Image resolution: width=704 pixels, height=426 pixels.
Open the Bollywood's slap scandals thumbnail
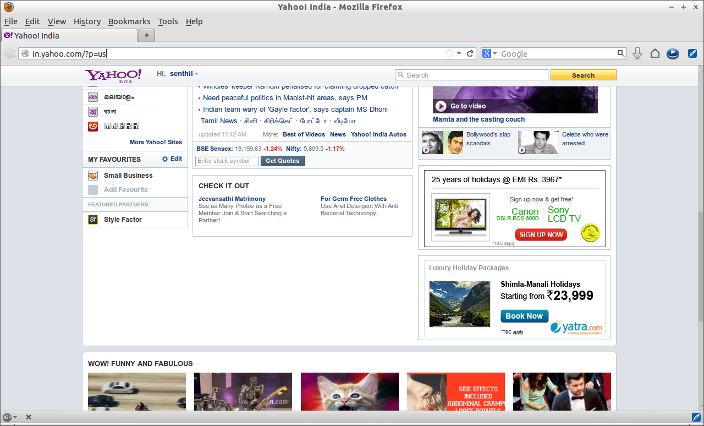click(x=442, y=142)
